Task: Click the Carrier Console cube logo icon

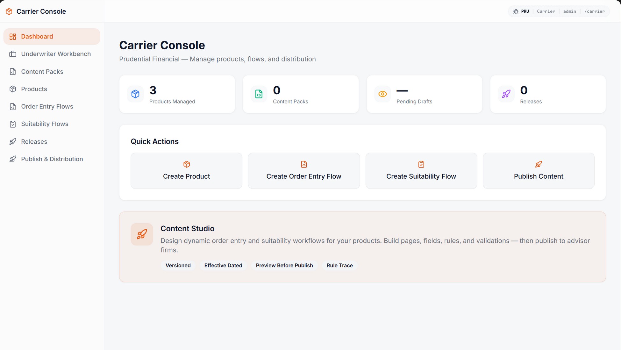Action: 9,11
